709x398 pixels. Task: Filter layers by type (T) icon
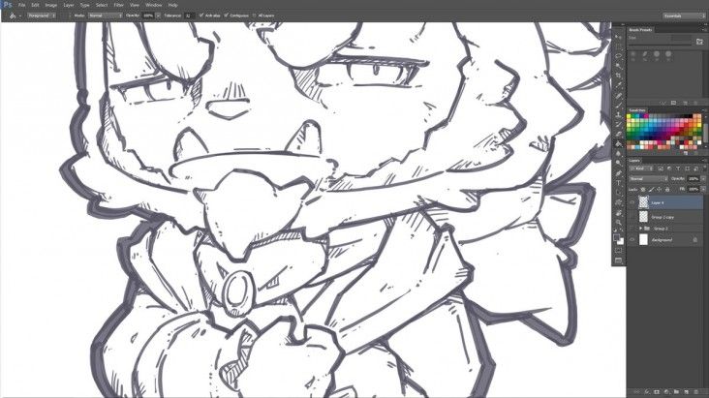coord(678,168)
